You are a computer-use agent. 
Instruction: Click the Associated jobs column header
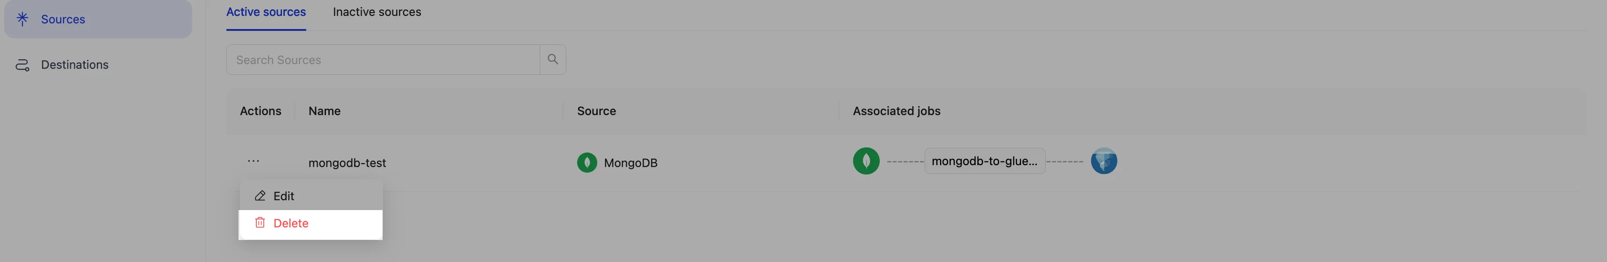point(897,111)
